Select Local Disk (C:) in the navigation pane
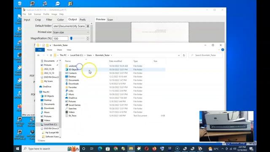The width and height of the screenshot is (270, 152). [50, 125]
